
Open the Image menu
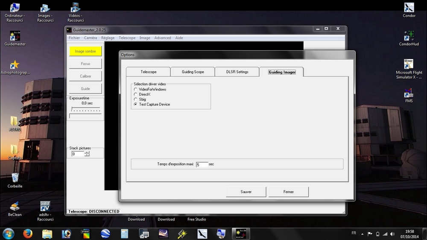pyautogui.click(x=145, y=38)
